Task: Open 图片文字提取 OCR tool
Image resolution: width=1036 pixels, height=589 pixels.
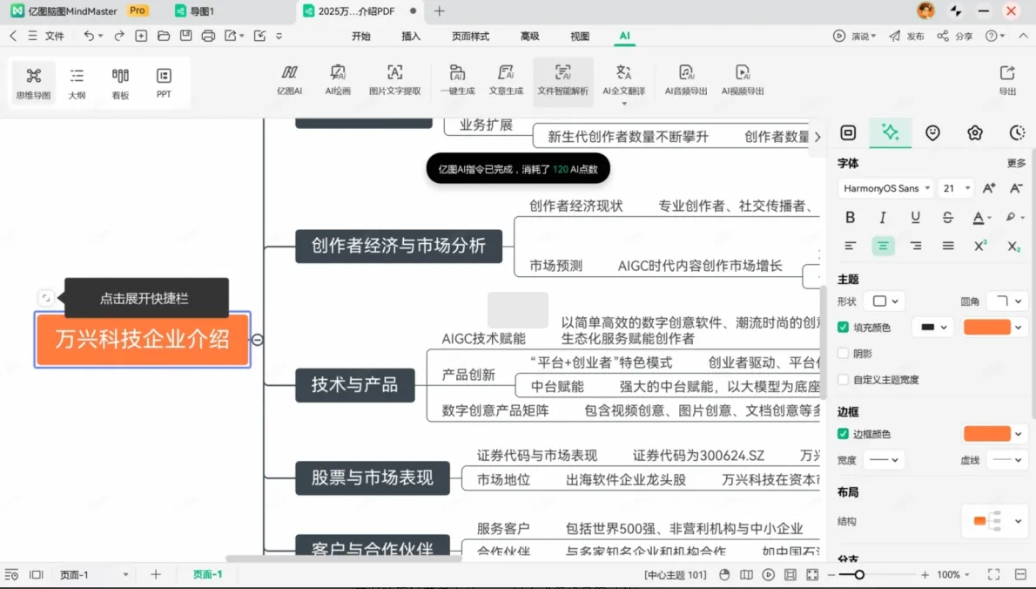Action: (x=394, y=81)
